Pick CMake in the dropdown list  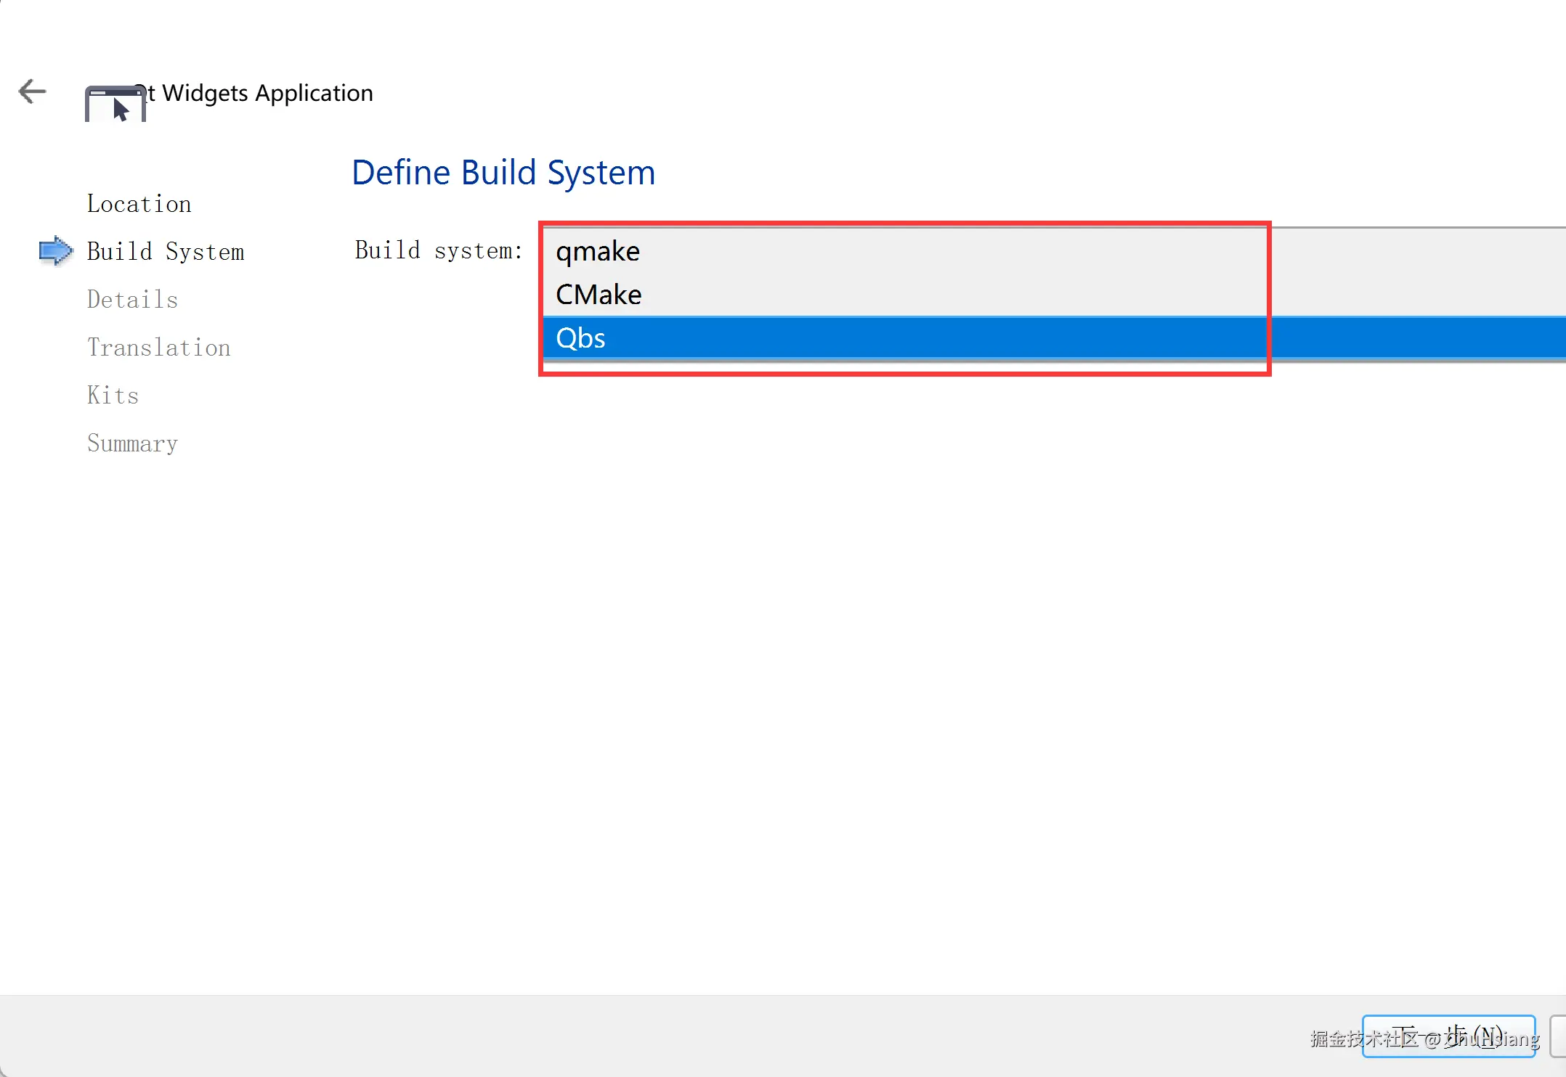click(599, 295)
